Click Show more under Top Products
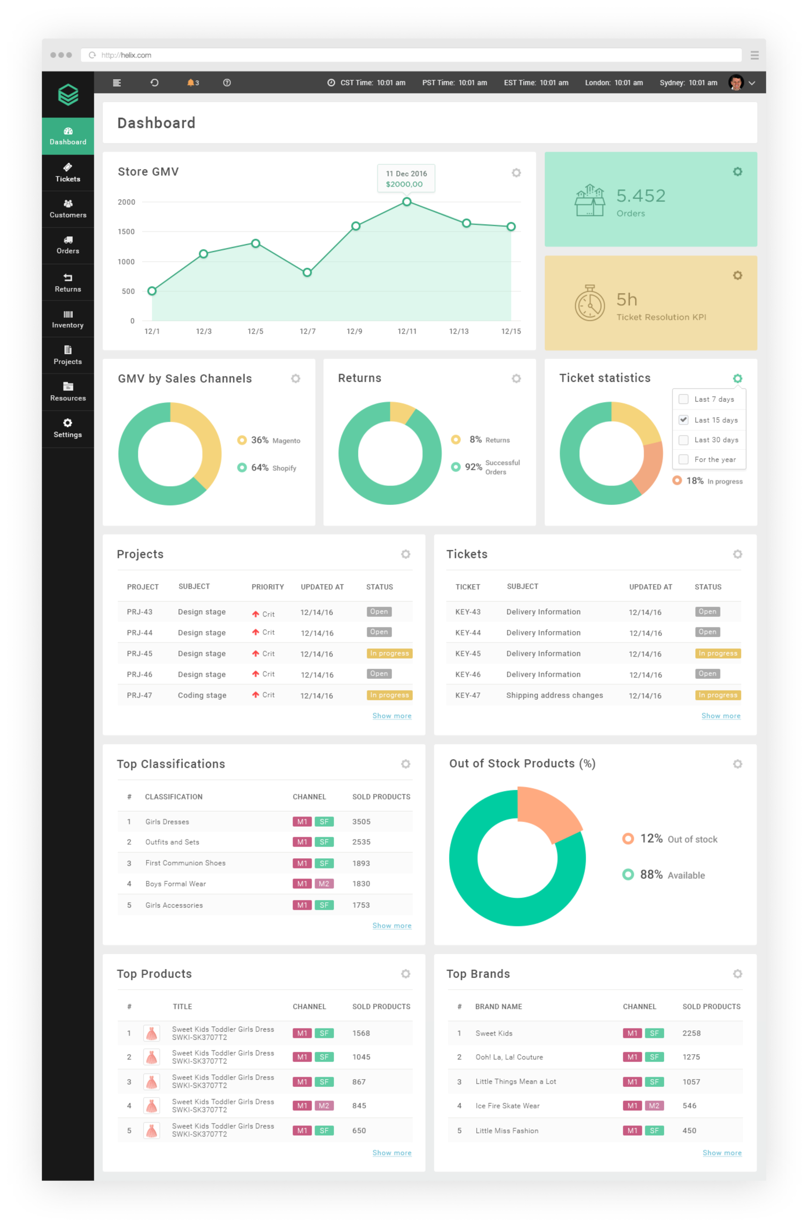Viewport: 808px width, 1226px height. 391,1153
